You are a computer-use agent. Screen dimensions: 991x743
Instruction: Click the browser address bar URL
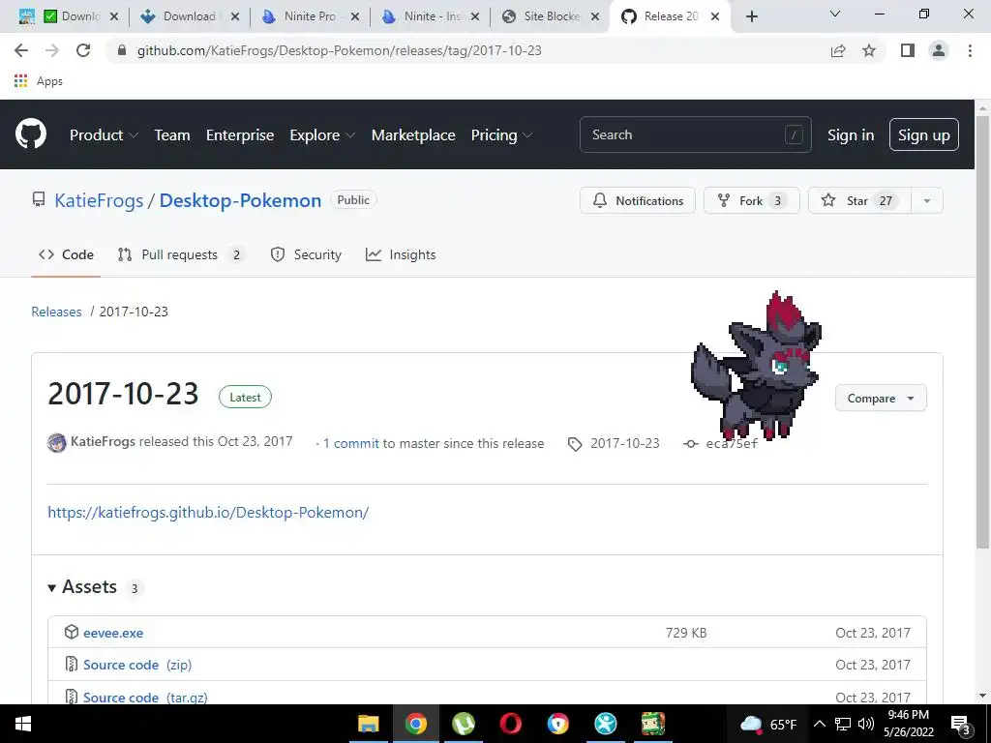pos(340,50)
